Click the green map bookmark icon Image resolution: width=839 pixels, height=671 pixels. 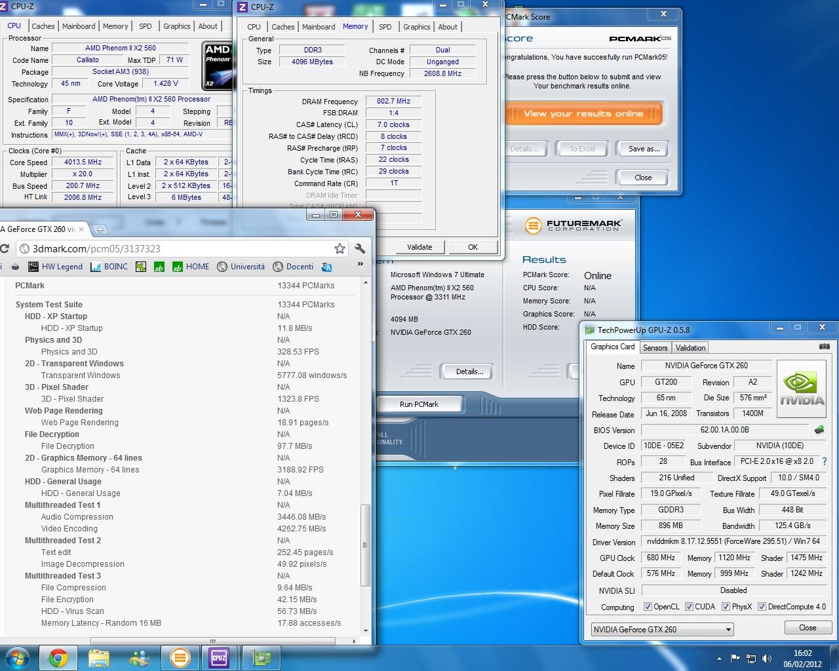click(x=141, y=267)
